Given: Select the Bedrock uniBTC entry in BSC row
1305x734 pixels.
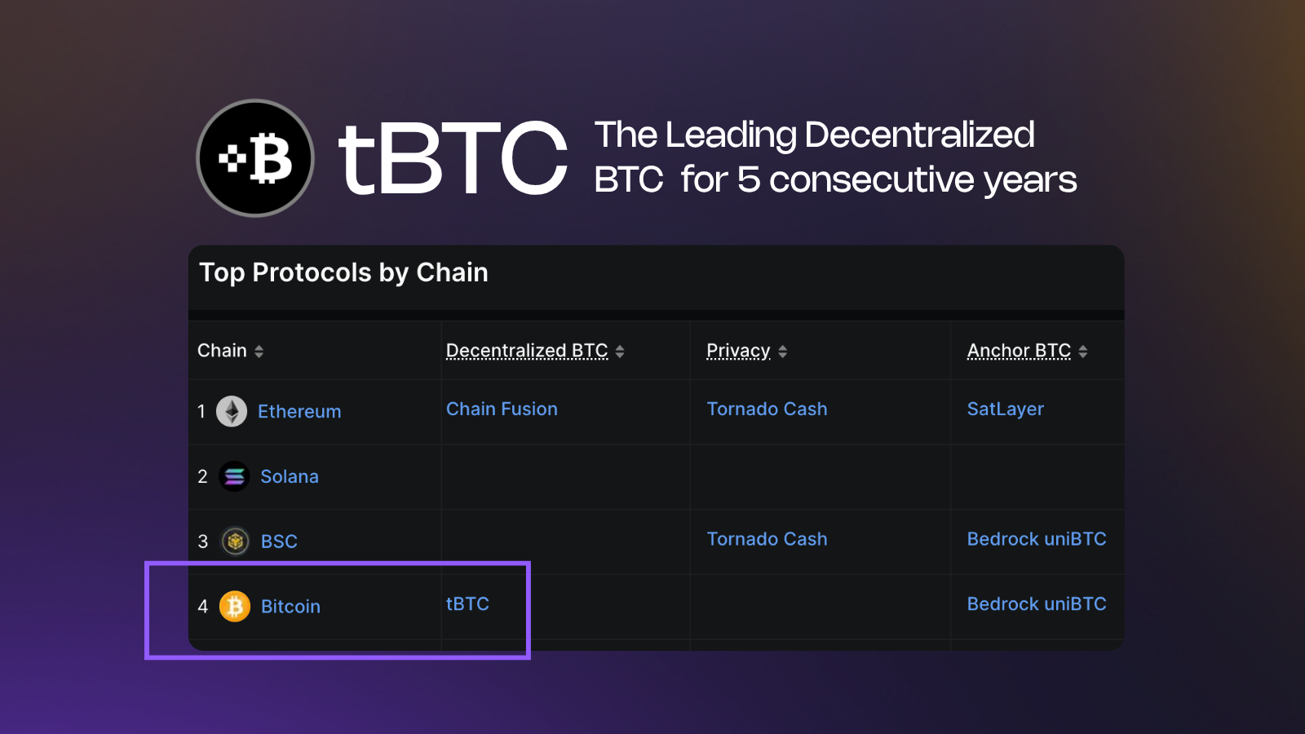Looking at the screenshot, I should pos(1037,539).
